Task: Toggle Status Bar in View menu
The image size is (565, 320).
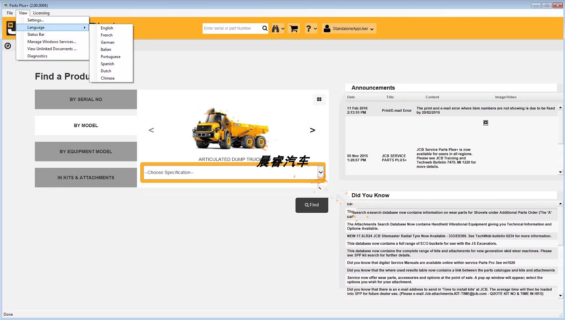Action: tap(53, 34)
